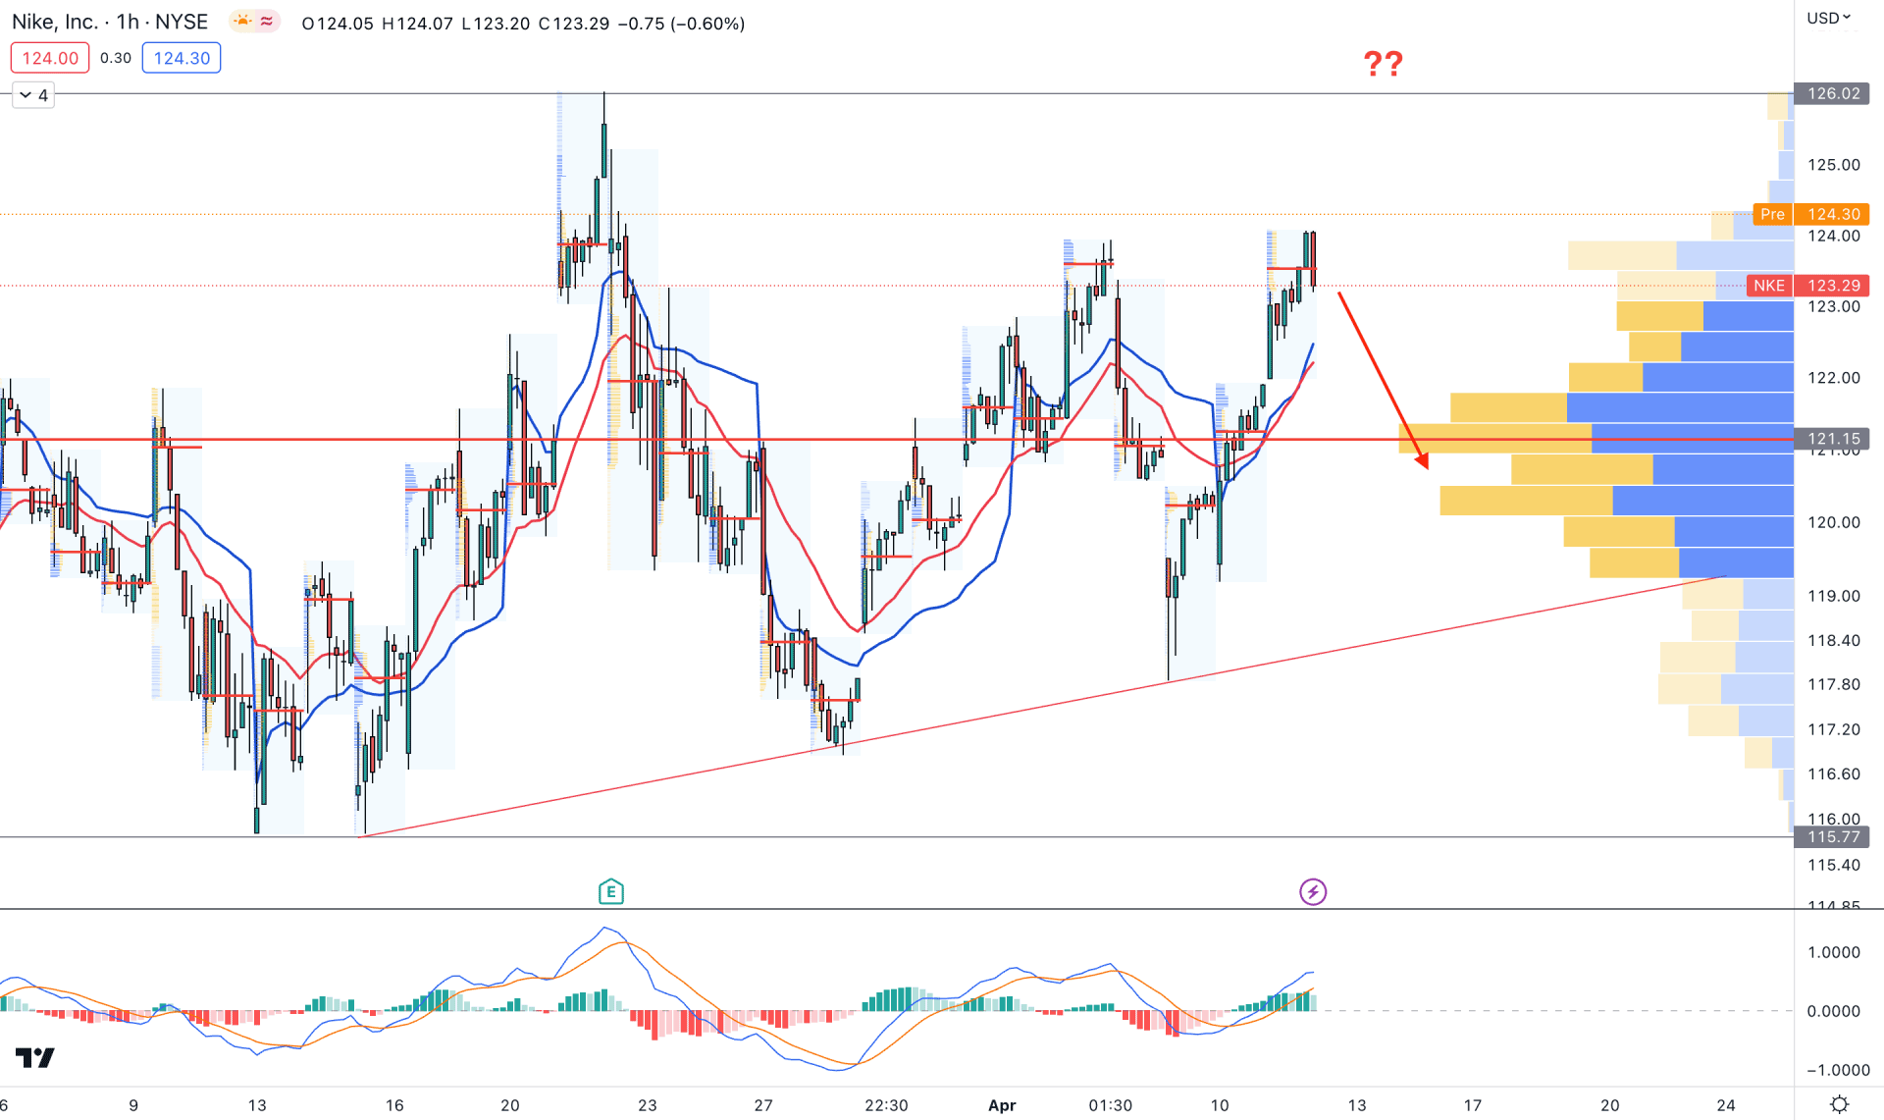Click the 'Apr' date label on time axis
The width and height of the screenshot is (1884, 1120).
pos(1002,1105)
